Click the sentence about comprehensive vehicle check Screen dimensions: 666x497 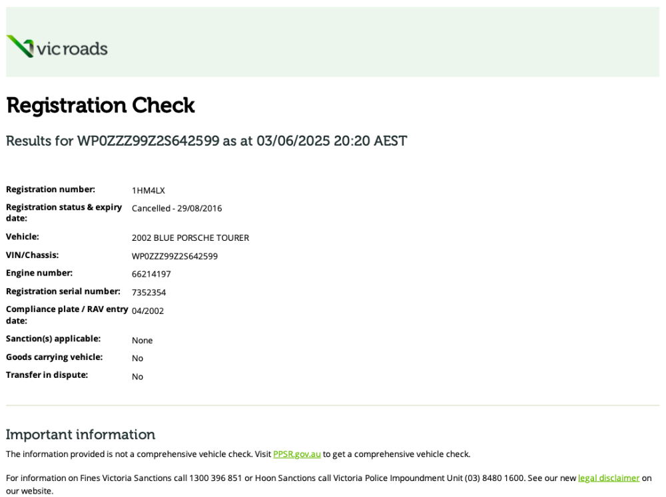coord(238,454)
